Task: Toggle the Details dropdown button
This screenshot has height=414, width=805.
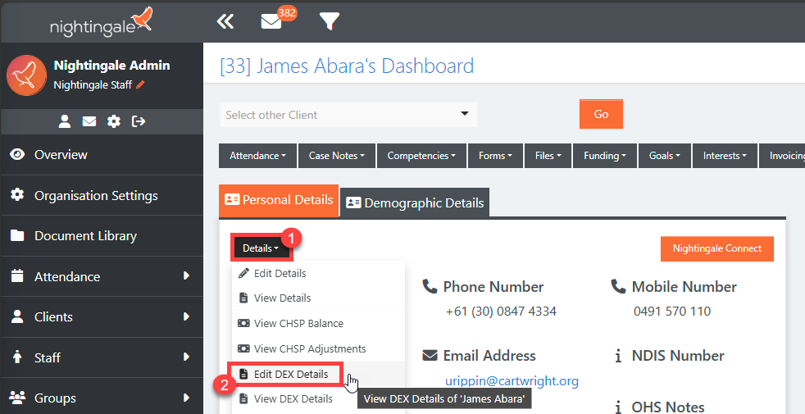Action: pos(261,248)
